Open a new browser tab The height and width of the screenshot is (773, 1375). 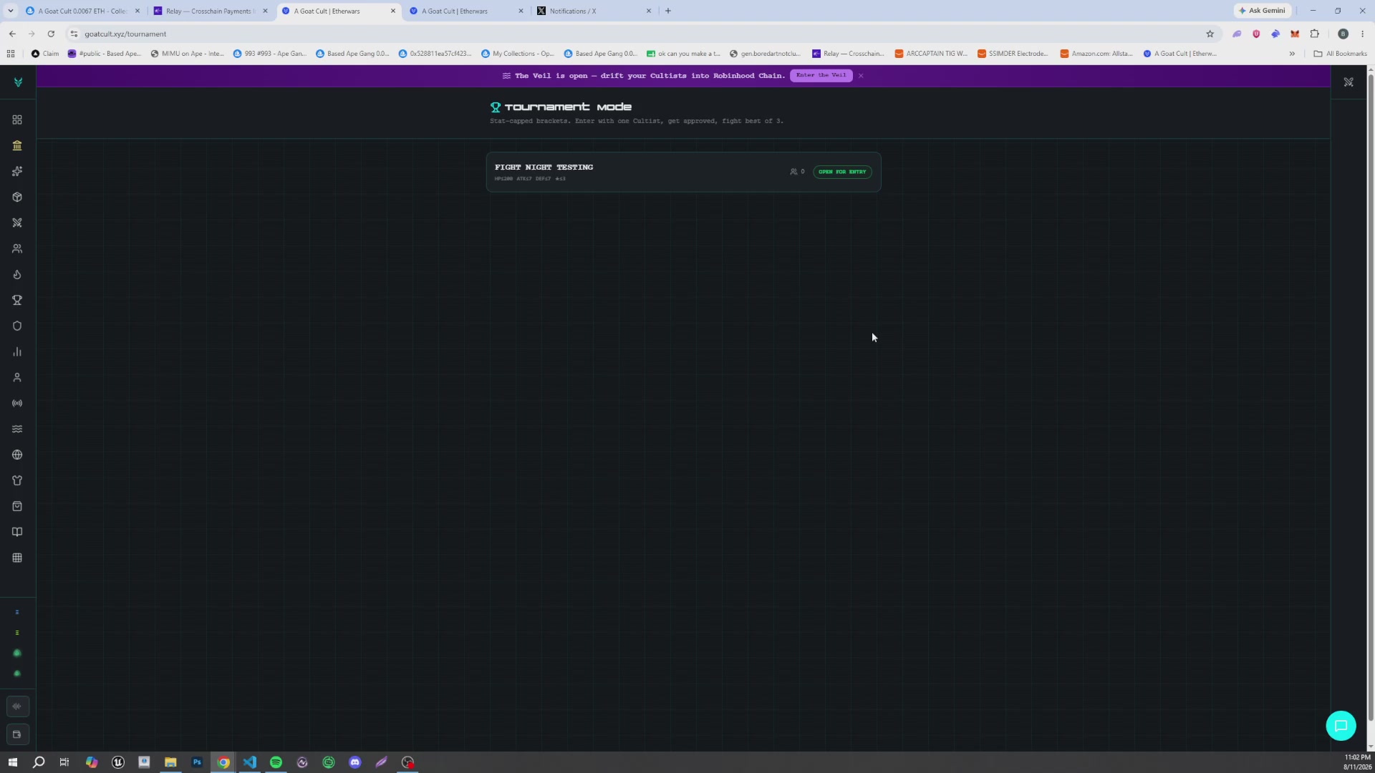tap(668, 11)
